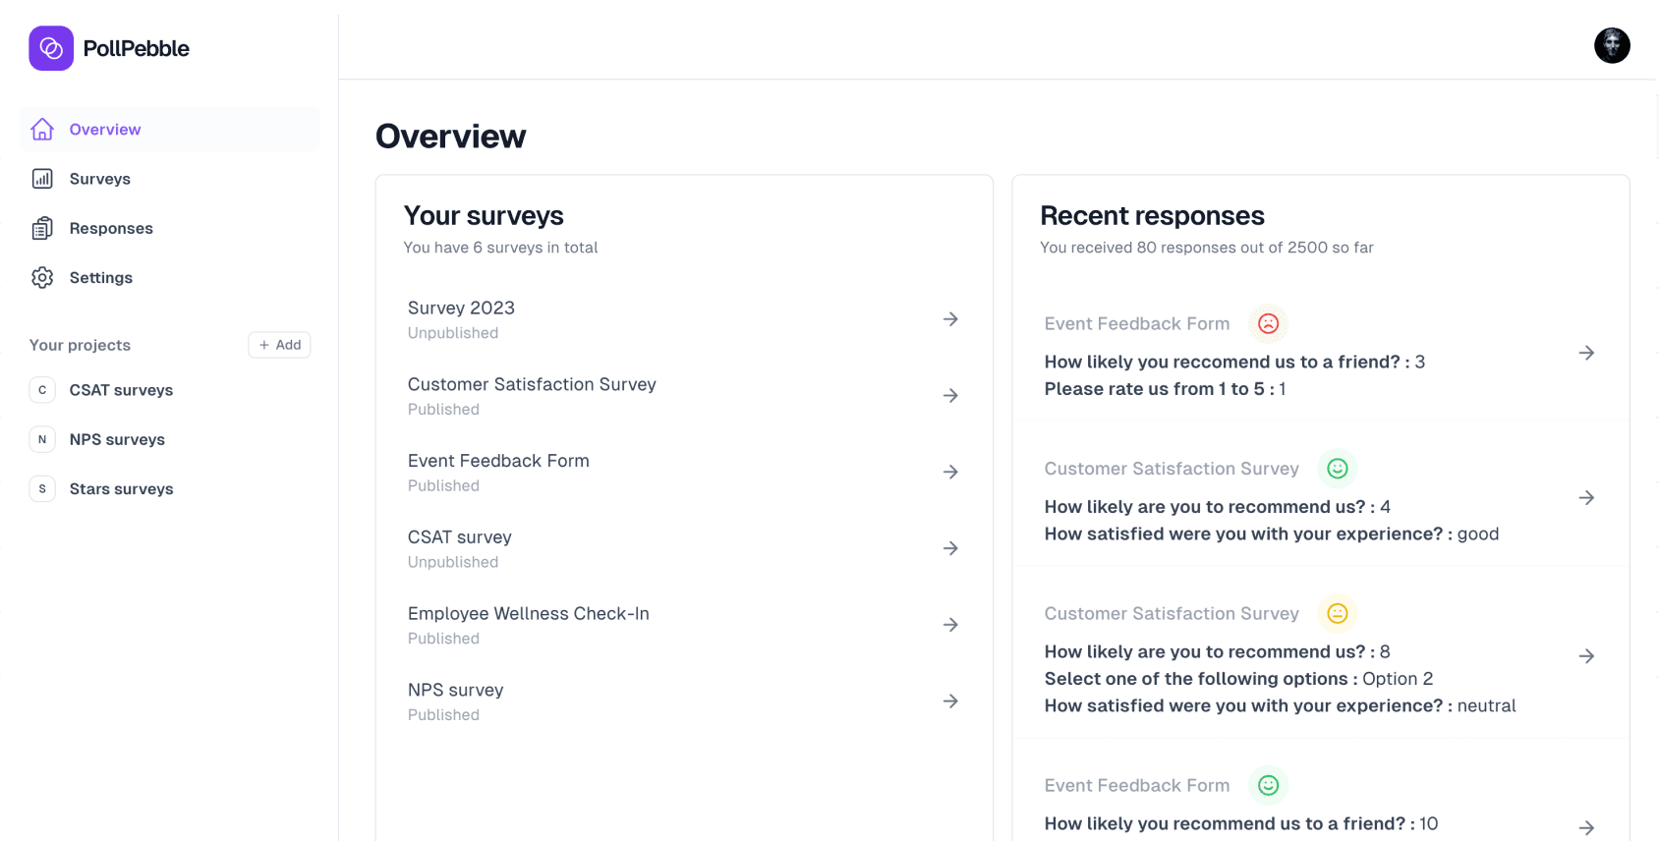1659x841 pixels.
Task: Open the CSAT surveys project
Action: click(x=121, y=390)
